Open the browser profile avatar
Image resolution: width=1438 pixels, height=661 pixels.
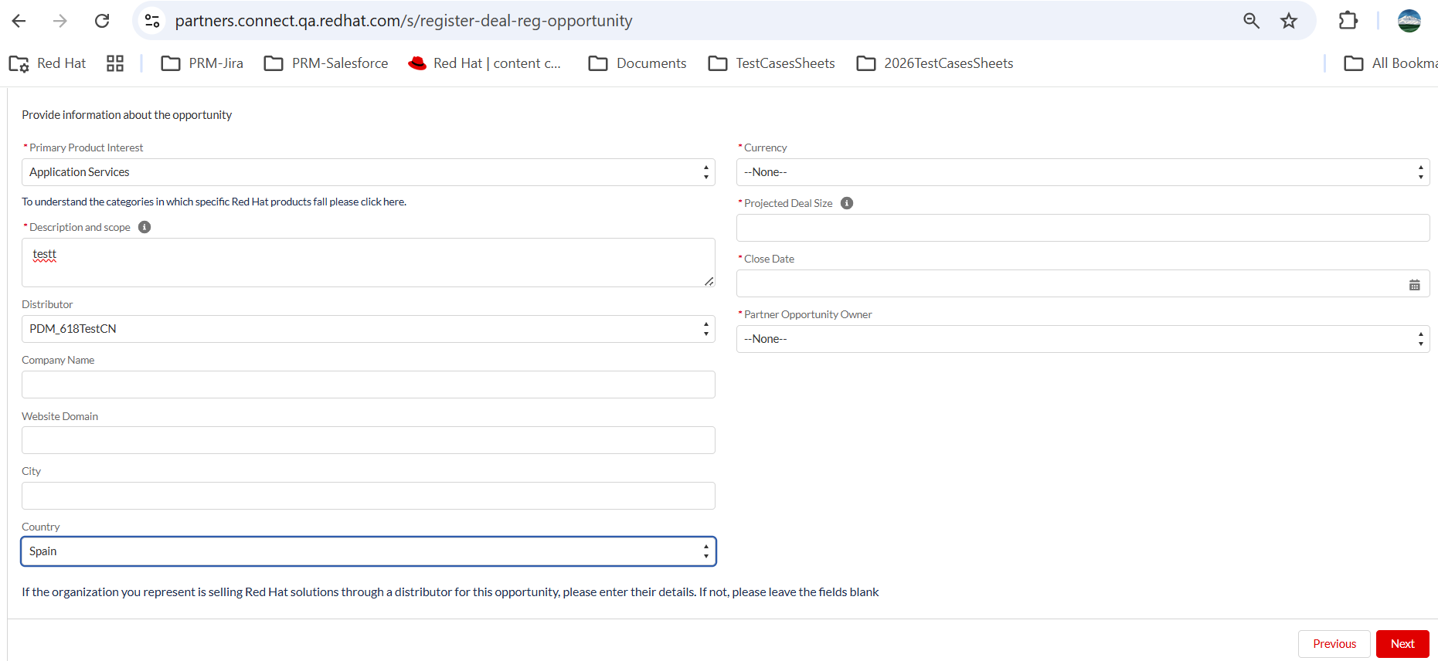point(1409,21)
